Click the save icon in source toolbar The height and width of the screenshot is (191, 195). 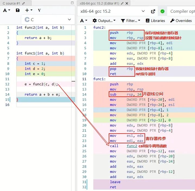[18, 10]
